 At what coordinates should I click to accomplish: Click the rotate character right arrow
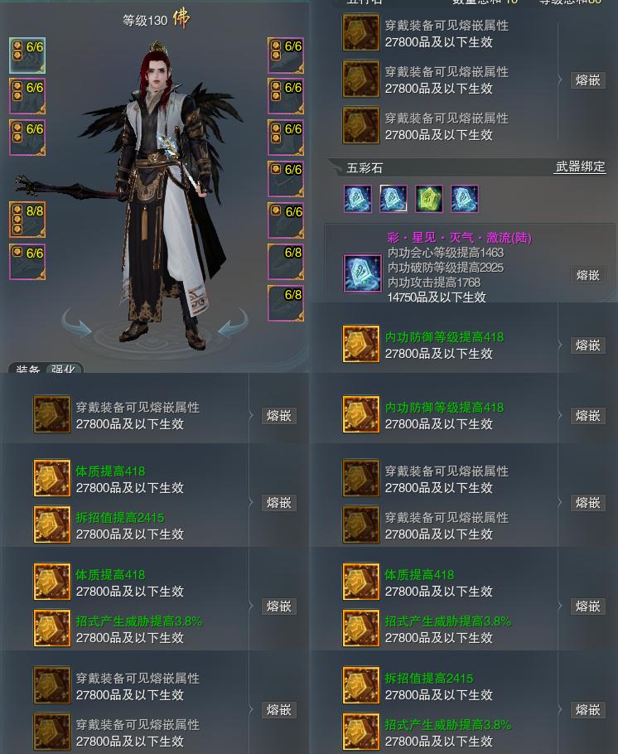(234, 322)
